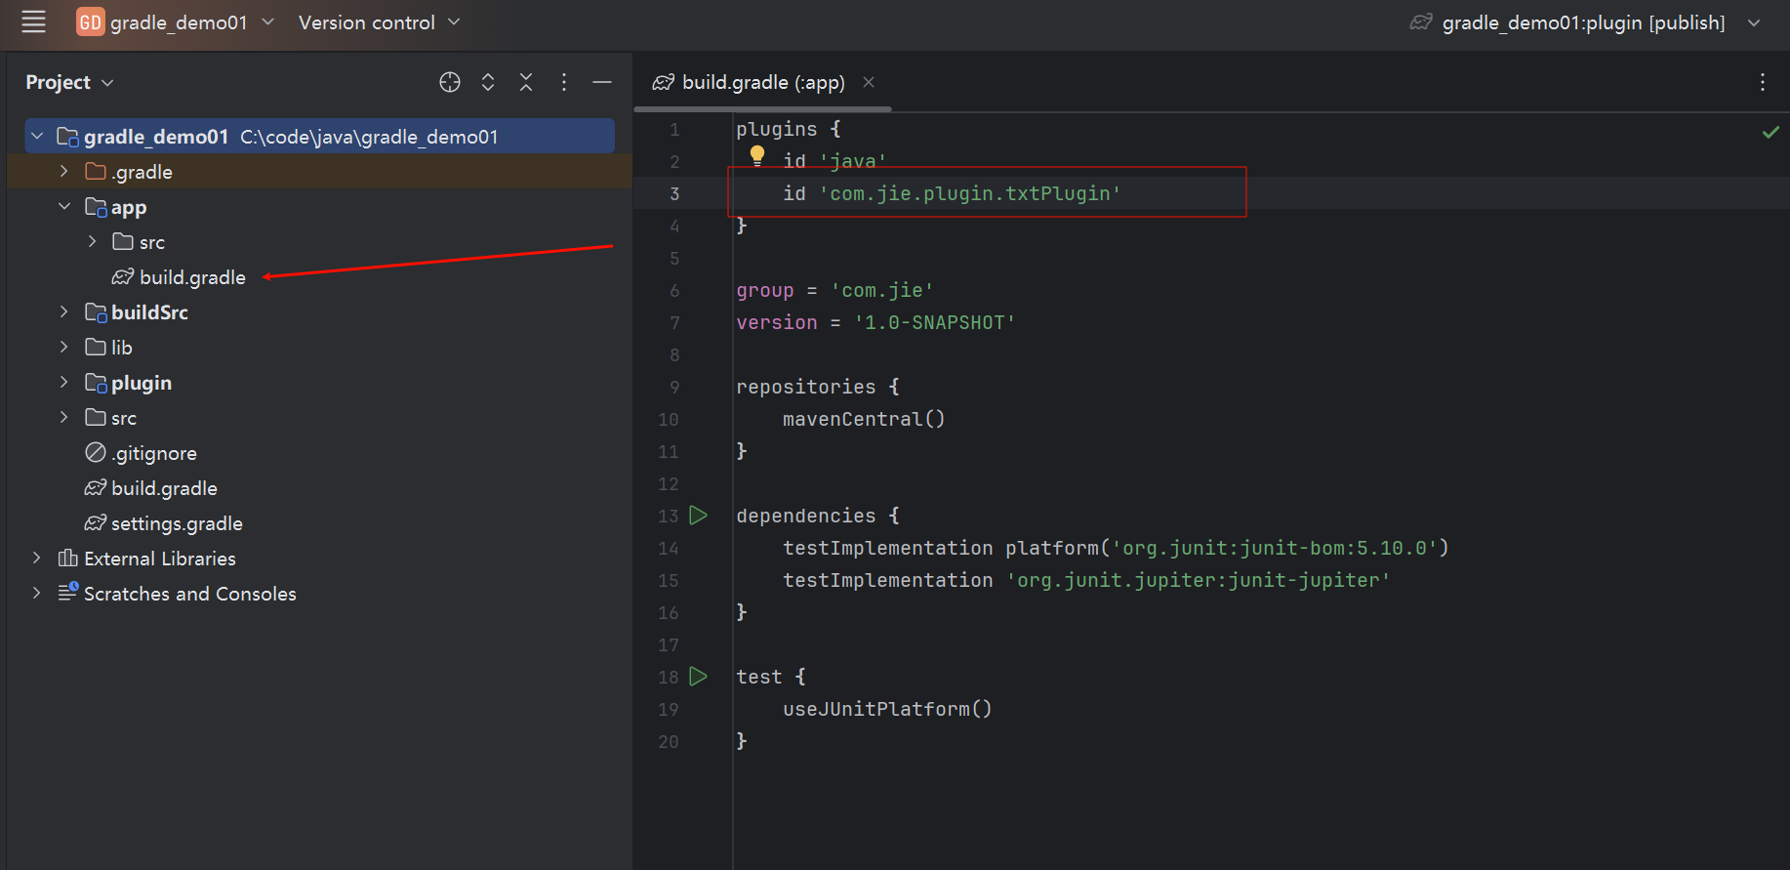Select the .gradle folder row
The image size is (1790, 870).
click(320, 172)
